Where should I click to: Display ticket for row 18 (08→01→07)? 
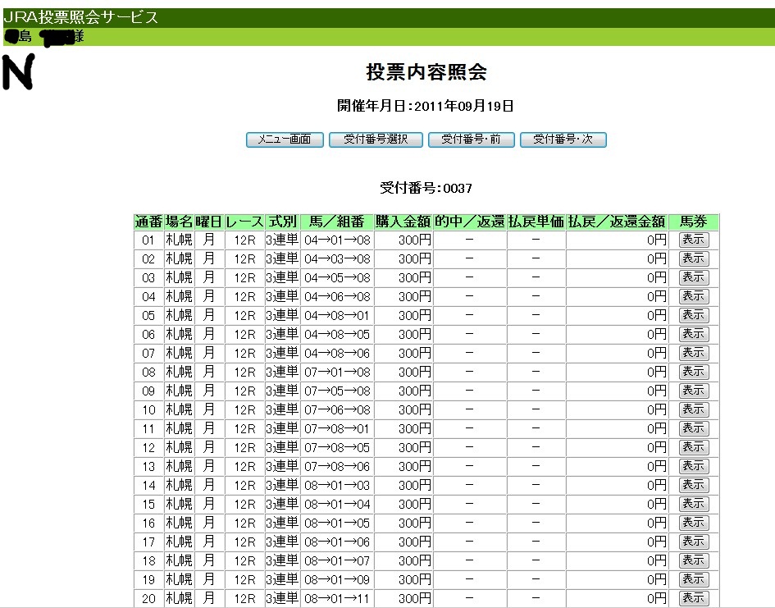click(694, 560)
